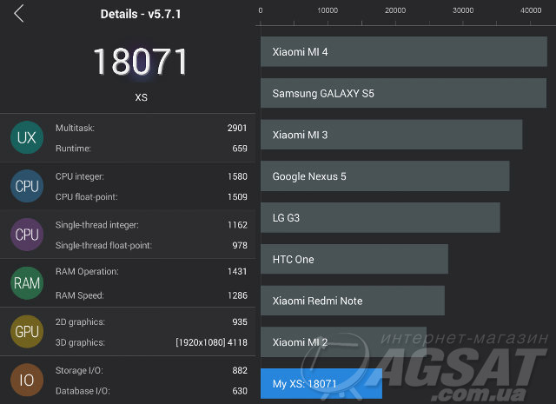This screenshot has width=556, height=404.
Task: Tap the 20000 axis label
Action: click(395, 10)
